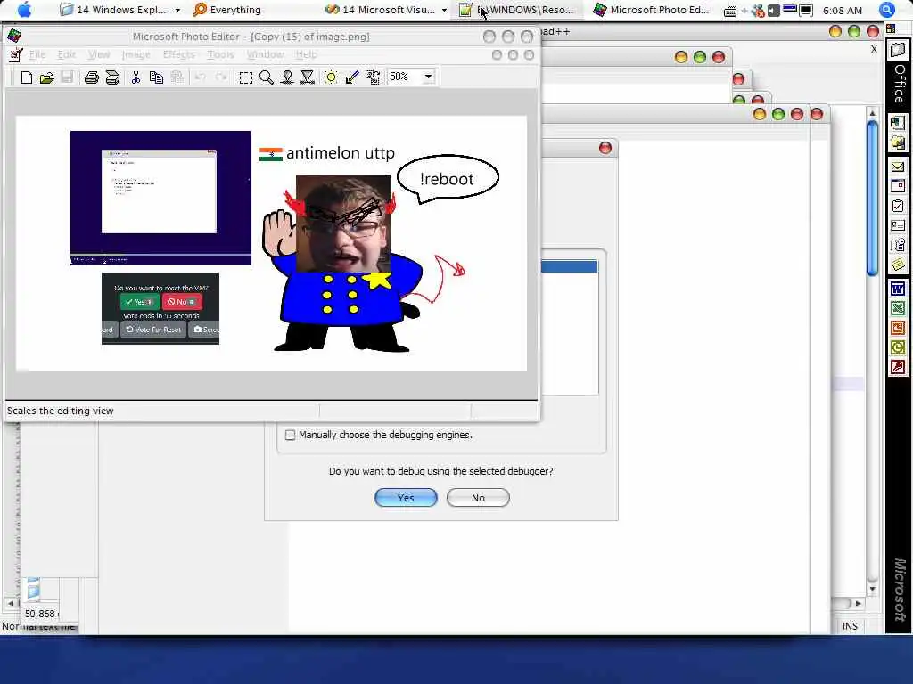
Task: Launch Microsoft Word from Office bar
Action: click(898, 289)
